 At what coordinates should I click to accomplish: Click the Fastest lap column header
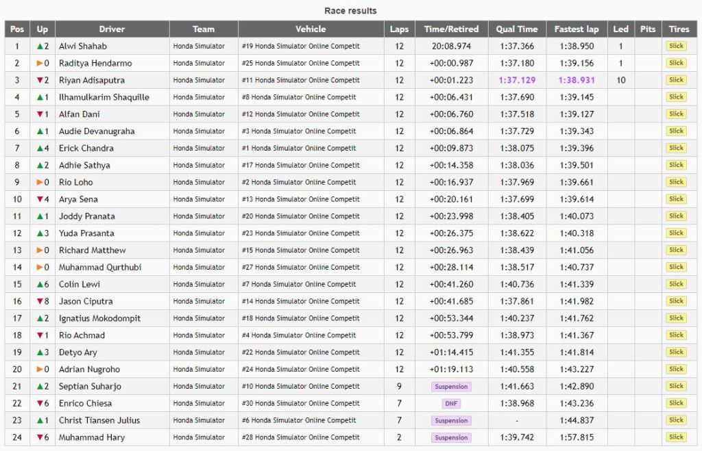pos(576,29)
